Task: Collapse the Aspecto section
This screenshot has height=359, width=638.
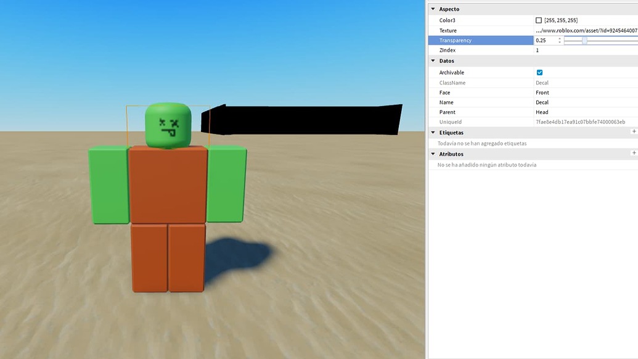Action: coord(434,9)
